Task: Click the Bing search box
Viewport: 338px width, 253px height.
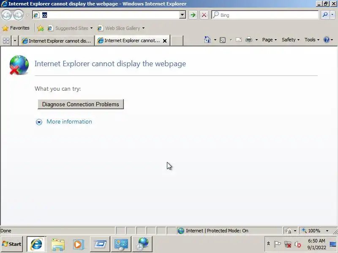Action: 265,15
